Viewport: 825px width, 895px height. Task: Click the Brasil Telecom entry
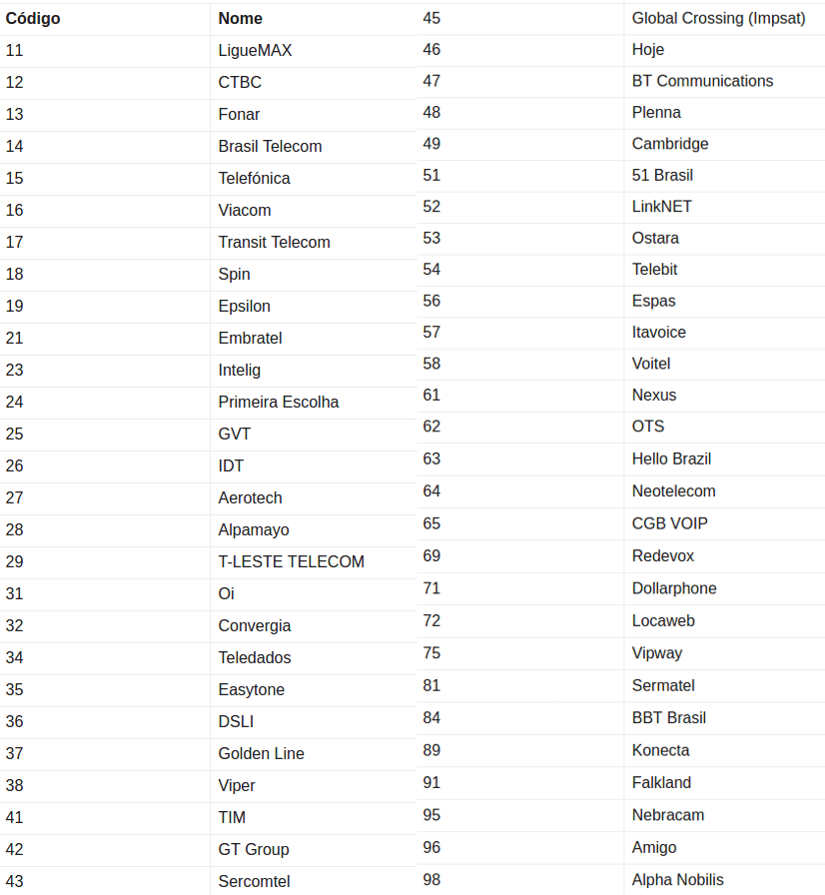[270, 147]
